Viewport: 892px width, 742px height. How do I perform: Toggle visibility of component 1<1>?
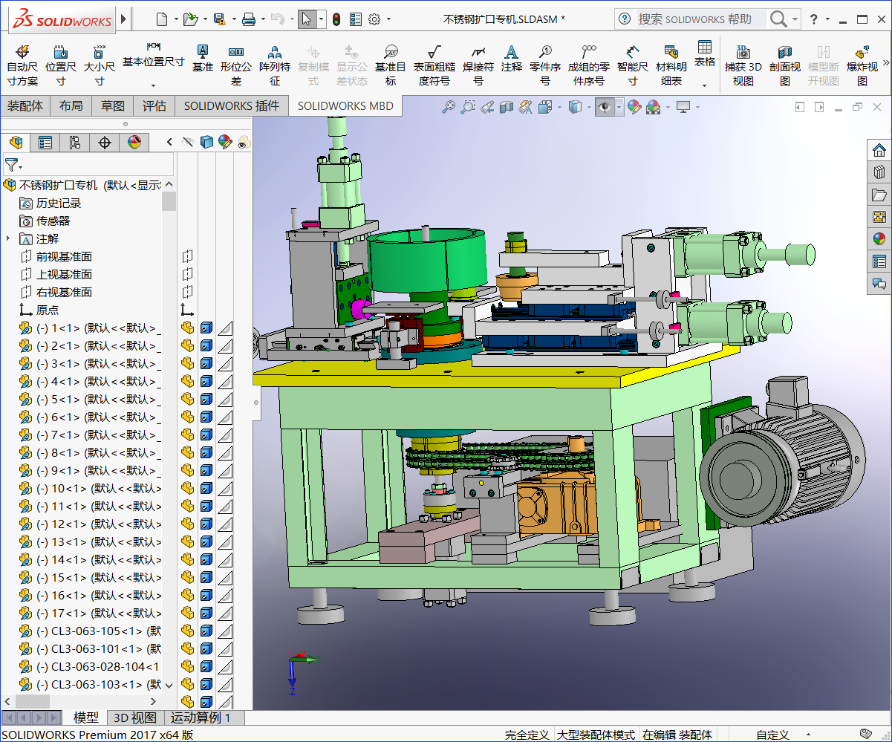click(x=187, y=328)
